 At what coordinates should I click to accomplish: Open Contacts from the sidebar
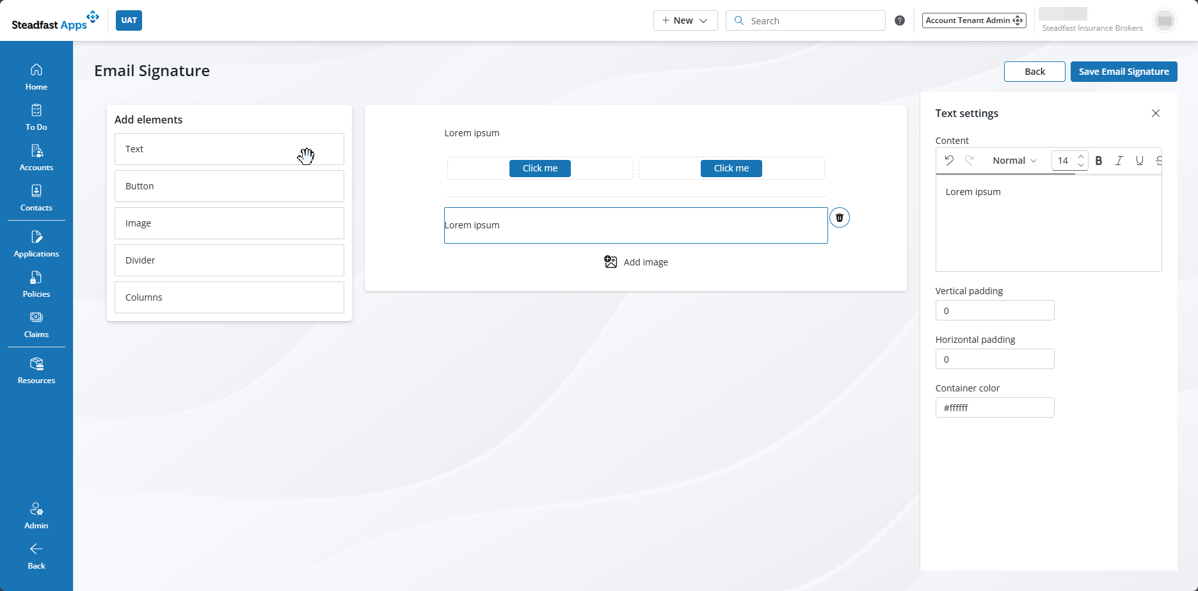click(36, 198)
